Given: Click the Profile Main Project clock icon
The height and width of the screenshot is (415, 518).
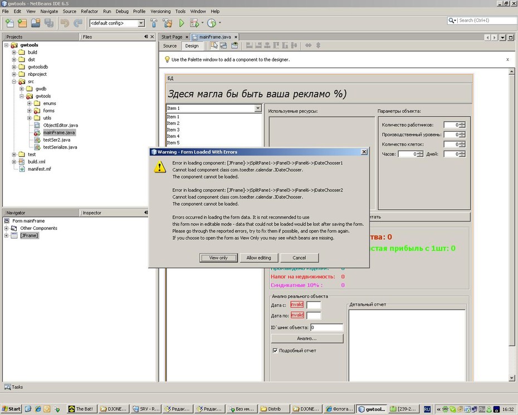Looking at the screenshot, I should (212, 23).
